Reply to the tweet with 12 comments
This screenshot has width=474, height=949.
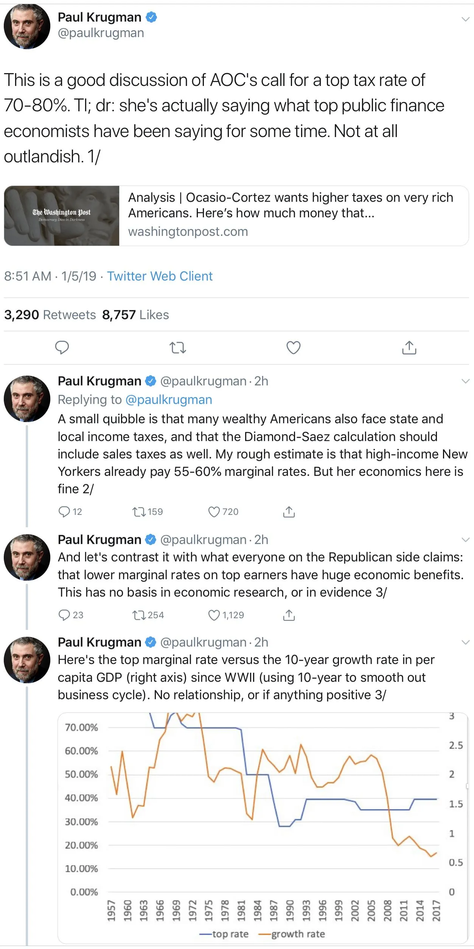[x=64, y=512]
